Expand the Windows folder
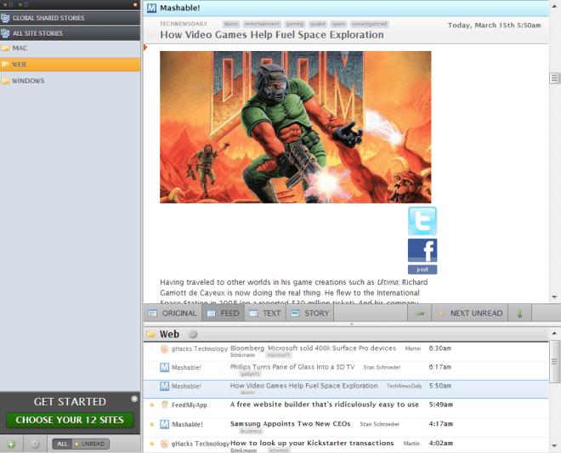The image size is (561, 453). click(x=28, y=81)
